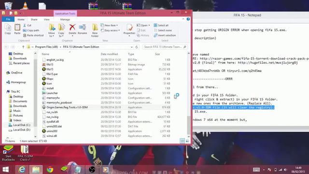Open the Move to dropdown

tap(52, 30)
